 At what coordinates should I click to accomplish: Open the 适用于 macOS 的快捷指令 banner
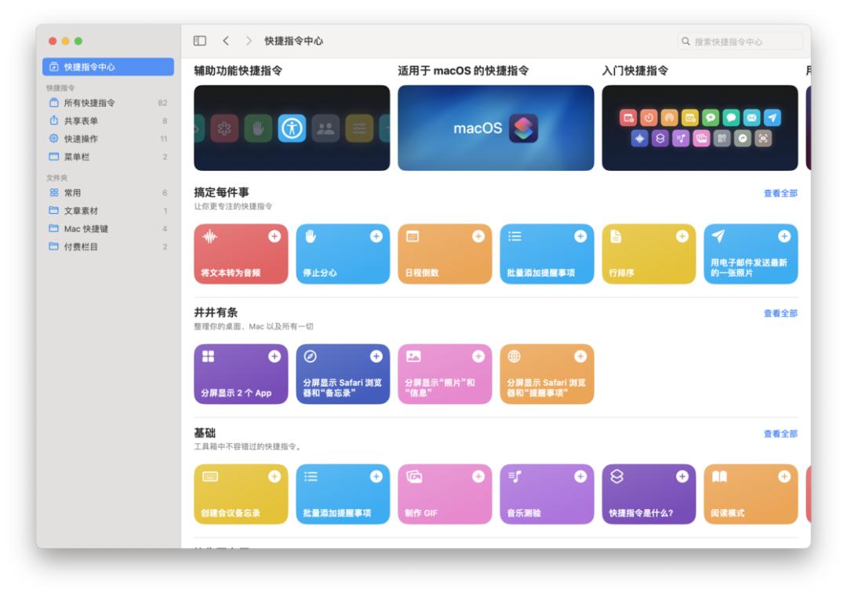click(x=496, y=128)
